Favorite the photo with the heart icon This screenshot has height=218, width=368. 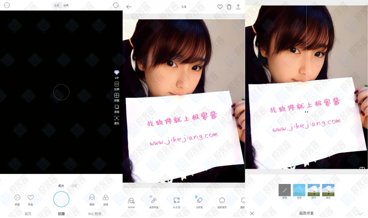pyautogui.click(x=220, y=7)
